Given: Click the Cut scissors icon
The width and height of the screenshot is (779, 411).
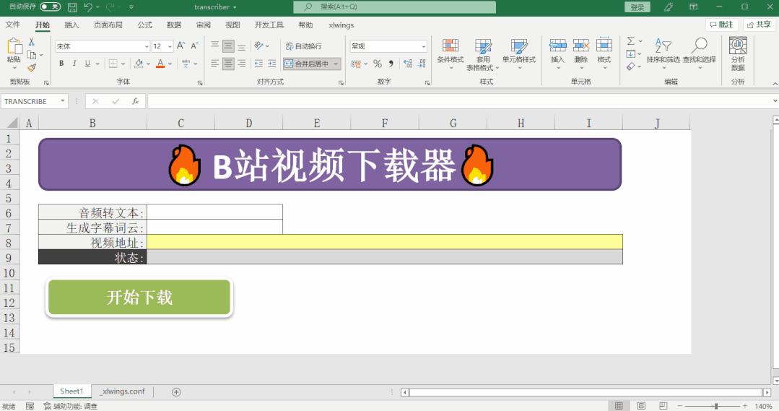Looking at the screenshot, I should click(x=31, y=42).
